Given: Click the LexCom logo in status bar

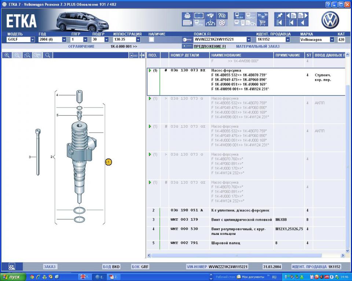Looking at the screenshot, I should click(12, 266).
